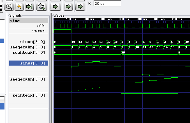Select the Time header row in Signals
The image size is (190, 123).
click(x=29, y=21)
